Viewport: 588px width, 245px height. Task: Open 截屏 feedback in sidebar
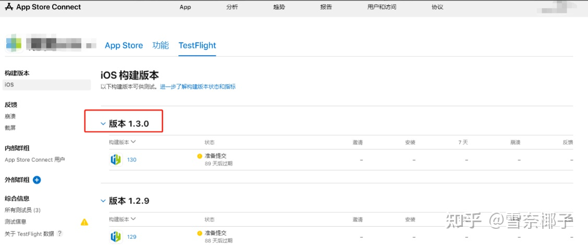(x=10, y=127)
